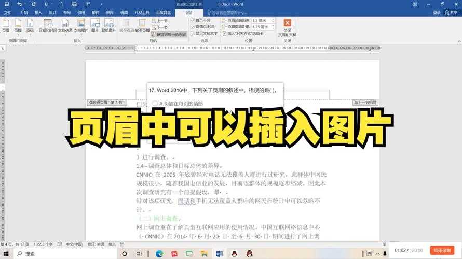Open the 文件 File tab
Viewport: 462px width, 259px height.
(7, 12)
